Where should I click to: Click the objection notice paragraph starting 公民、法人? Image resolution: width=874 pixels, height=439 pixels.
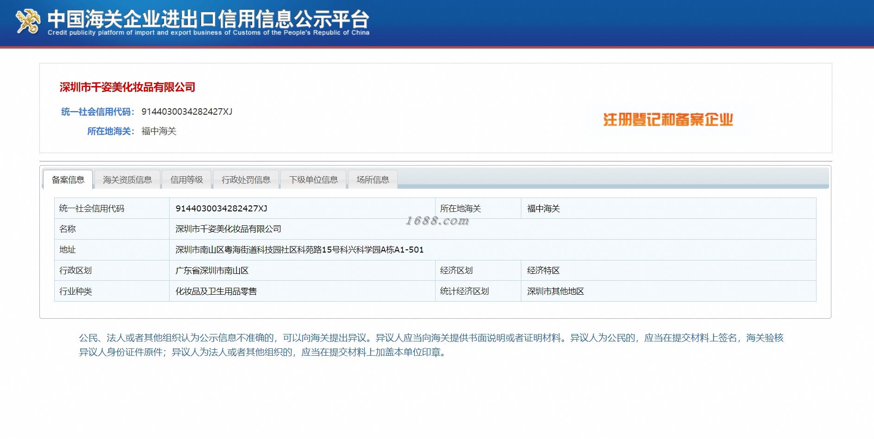coord(431,345)
